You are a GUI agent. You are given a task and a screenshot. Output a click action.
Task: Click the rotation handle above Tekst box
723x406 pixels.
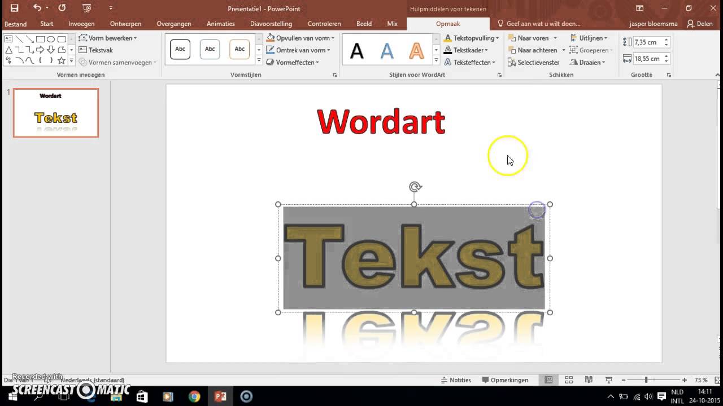pyautogui.click(x=415, y=187)
